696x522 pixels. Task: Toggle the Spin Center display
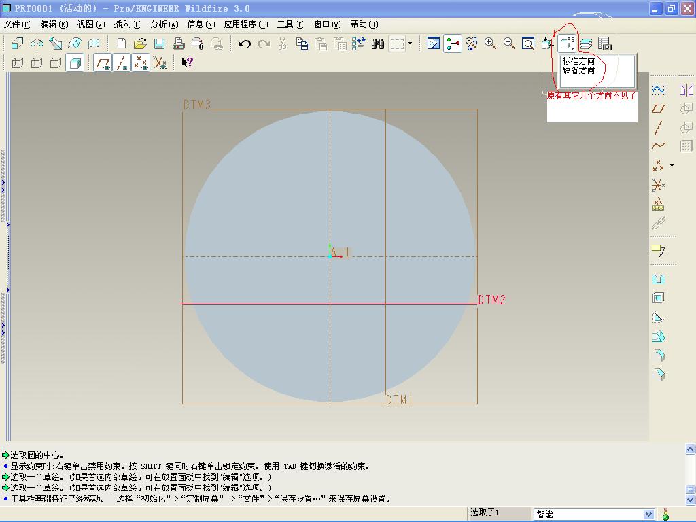click(x=452, y=43)
